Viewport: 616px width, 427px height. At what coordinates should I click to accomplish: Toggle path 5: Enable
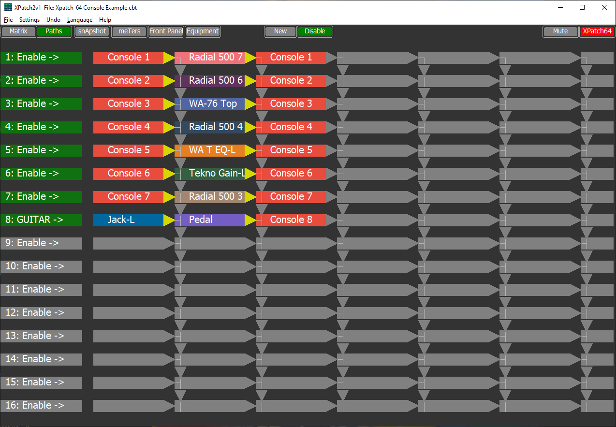41,150
